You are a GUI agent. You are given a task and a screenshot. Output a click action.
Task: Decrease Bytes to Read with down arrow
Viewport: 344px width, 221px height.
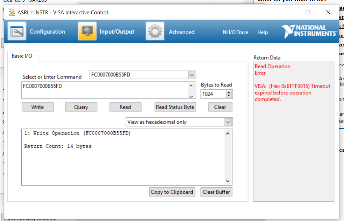point(229,96)
